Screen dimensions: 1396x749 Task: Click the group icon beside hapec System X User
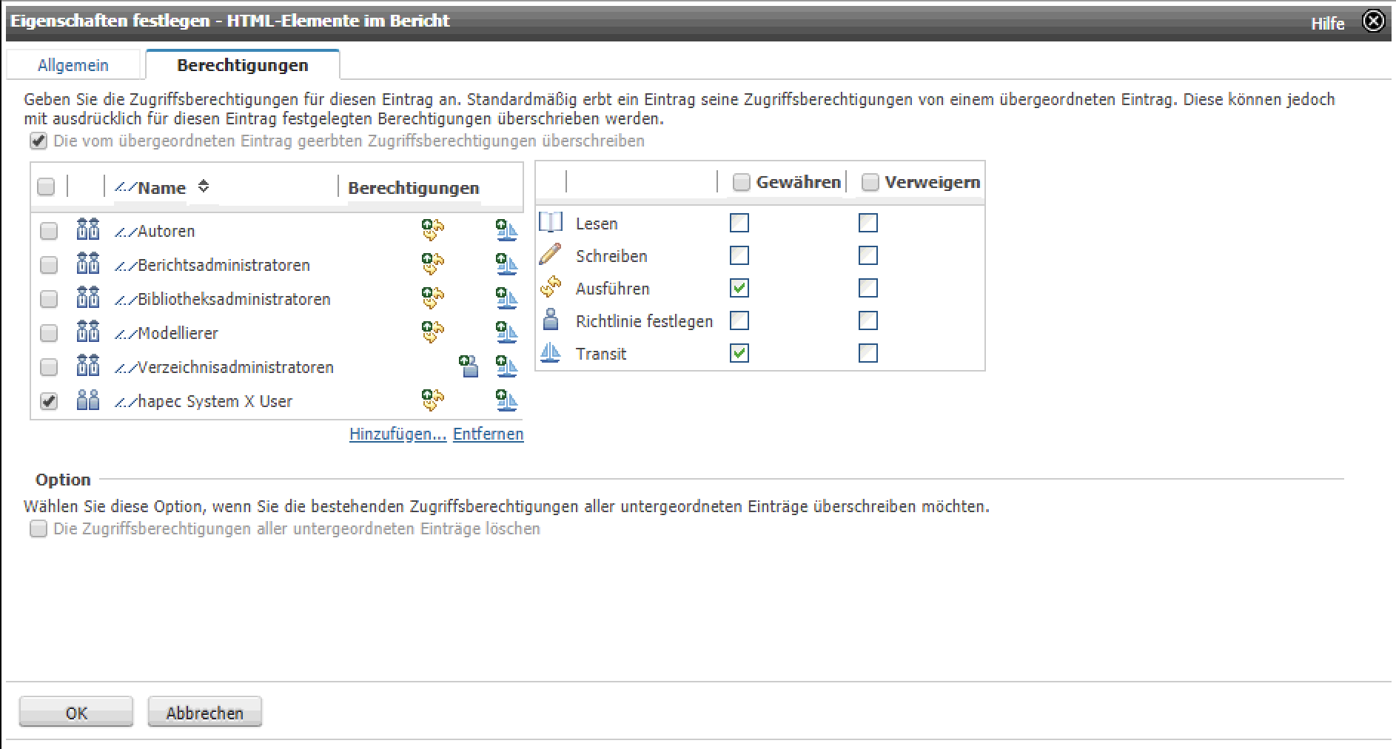point(87,400)
